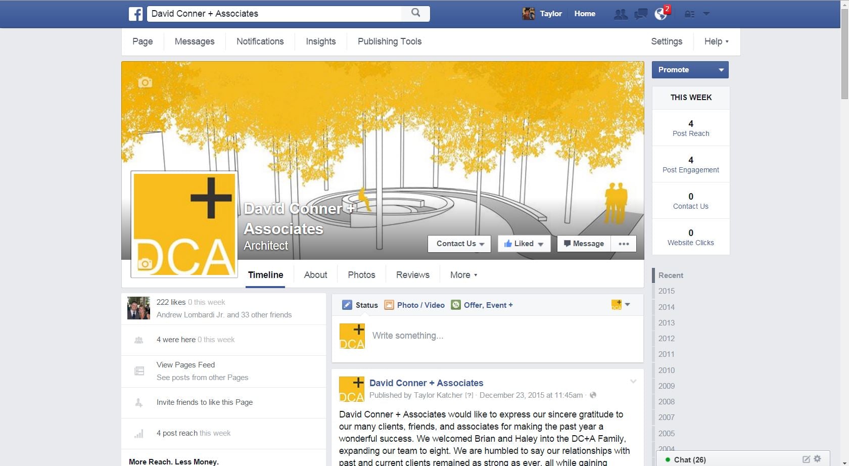
Task: Click the Offer, Event + icon
Action: 456,305
